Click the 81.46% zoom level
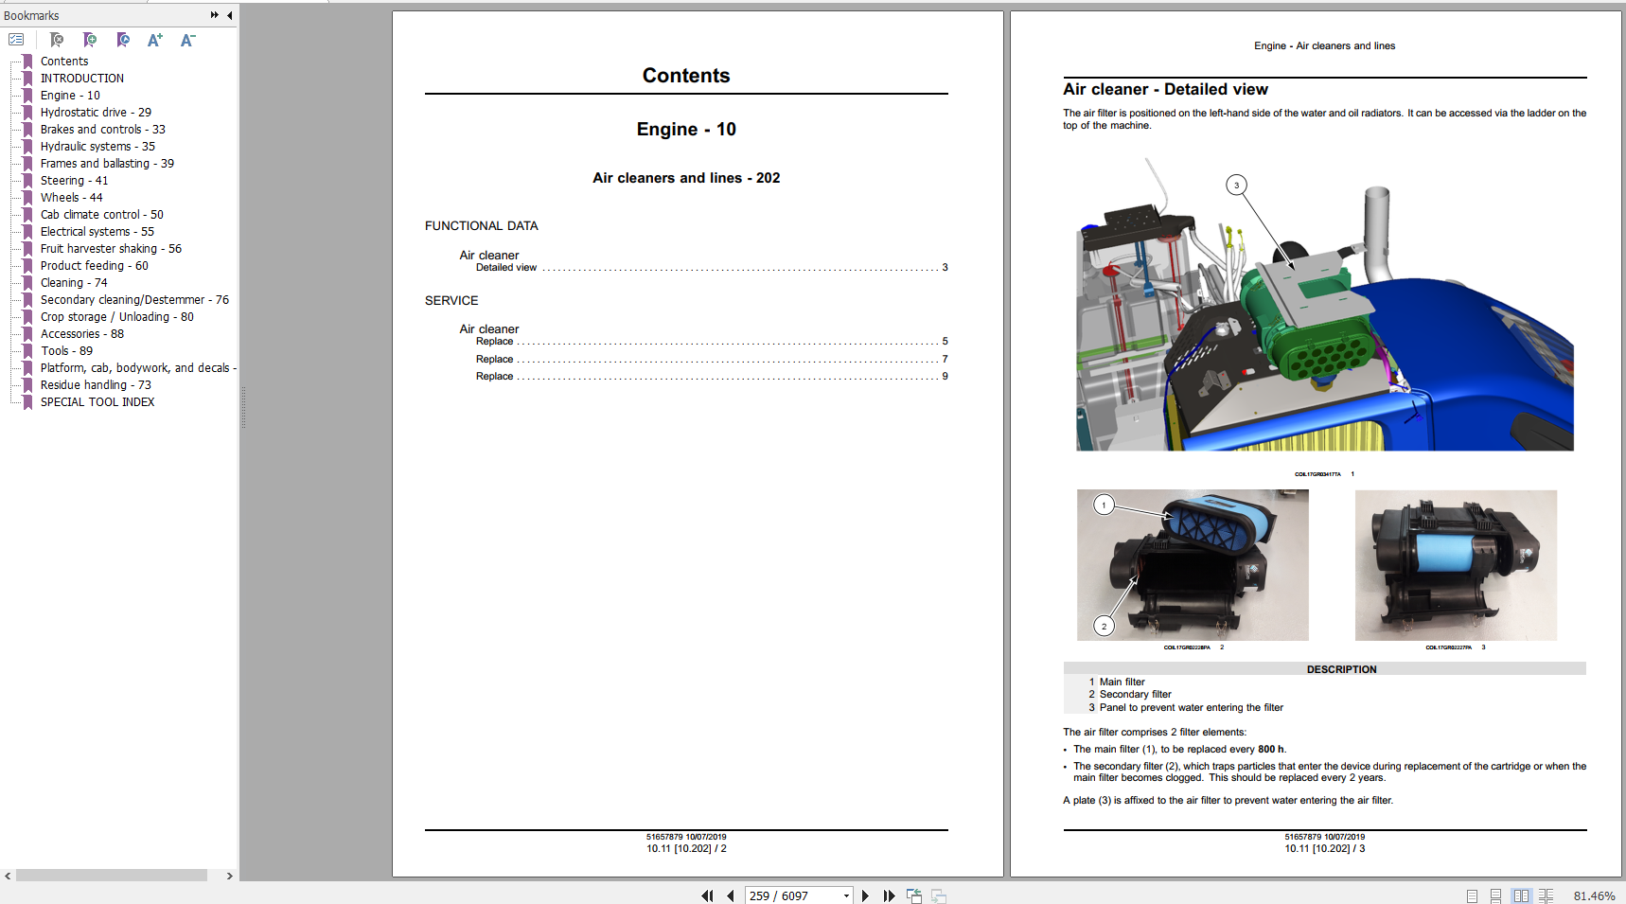 [x=1594, y=895]
